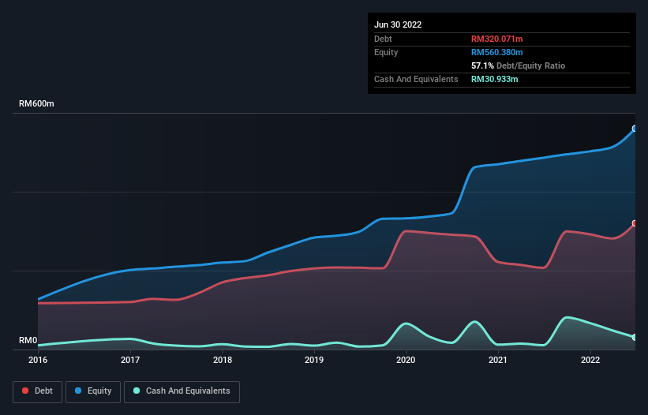
Task: Select the red Debt endpoint marker
Action: [x=635, y=223]
